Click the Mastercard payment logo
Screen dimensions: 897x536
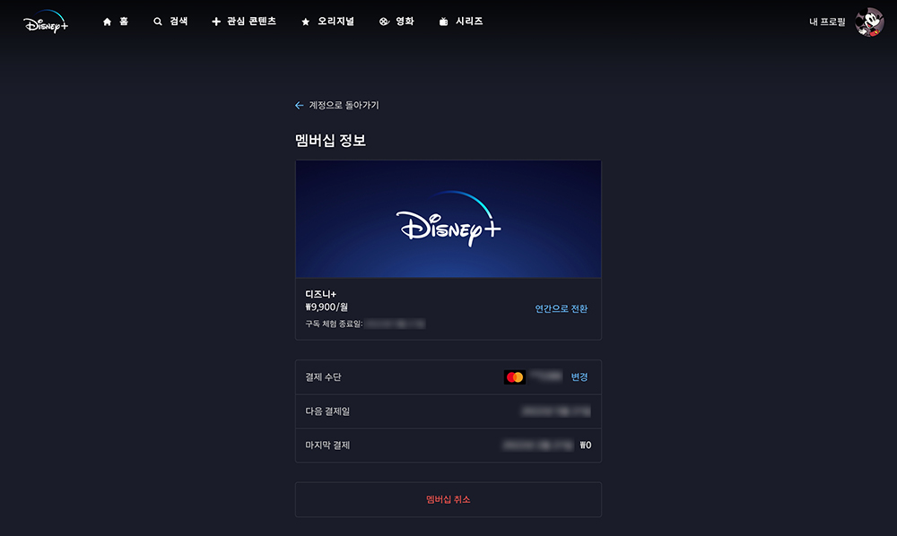click(x=515, y=377)
